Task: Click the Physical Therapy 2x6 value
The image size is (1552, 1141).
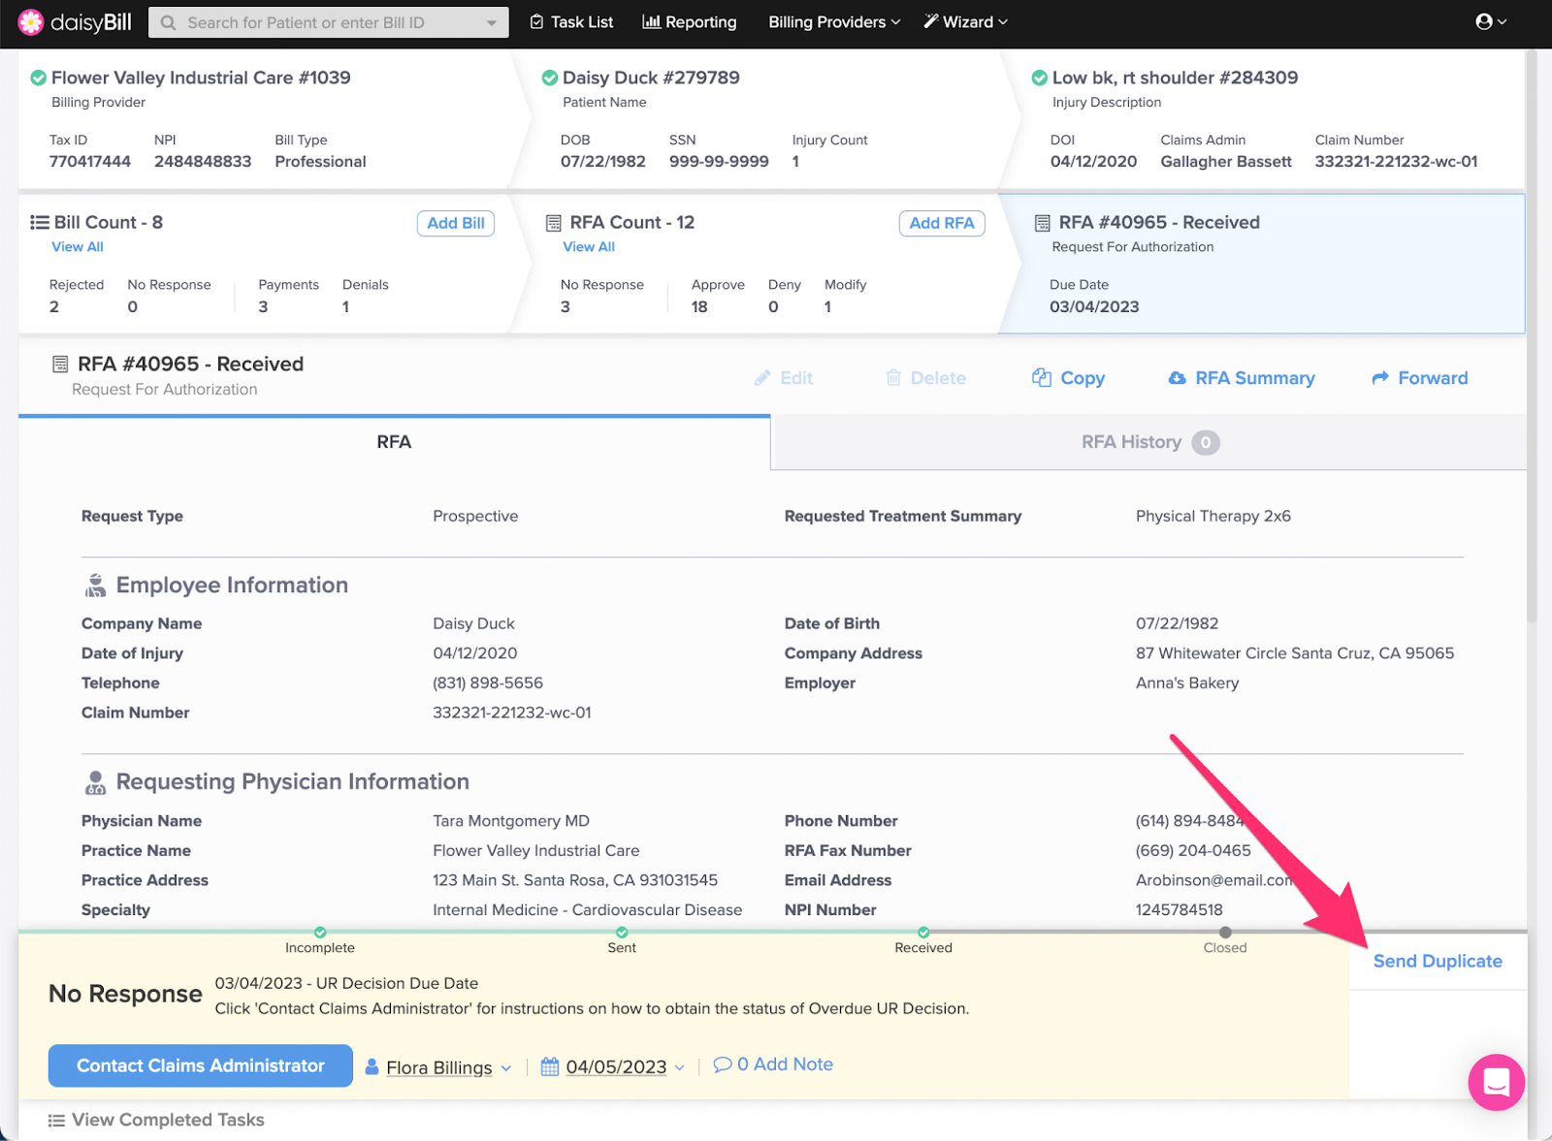Action: (x=1213, y=517)
